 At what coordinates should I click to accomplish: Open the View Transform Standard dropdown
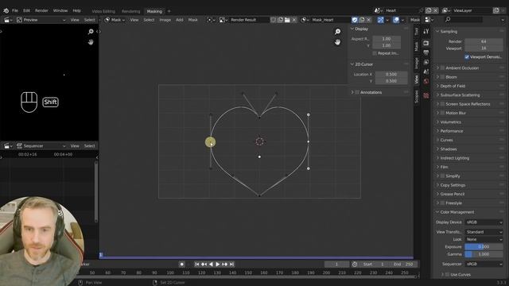click(x=484, y=232)
